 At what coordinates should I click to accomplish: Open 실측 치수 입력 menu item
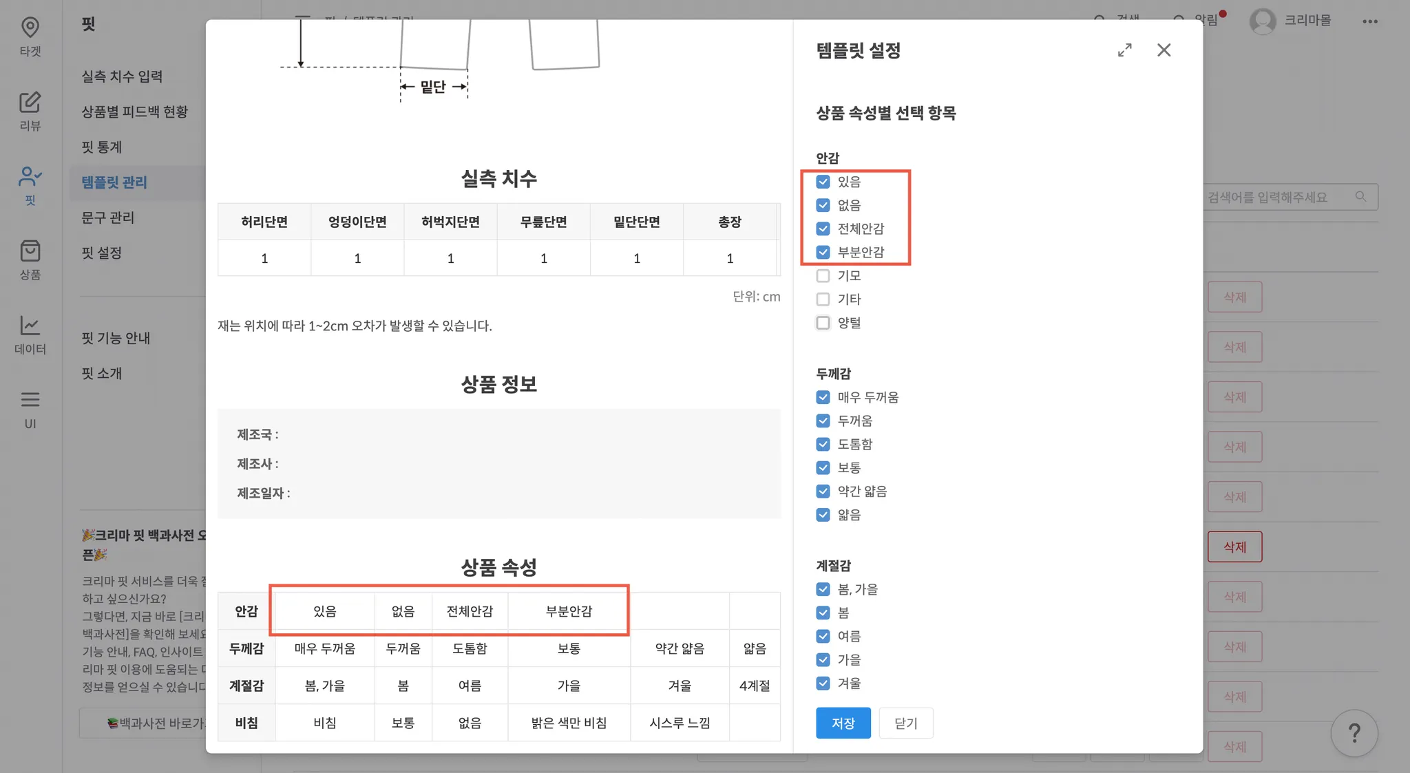pos(122,76)
